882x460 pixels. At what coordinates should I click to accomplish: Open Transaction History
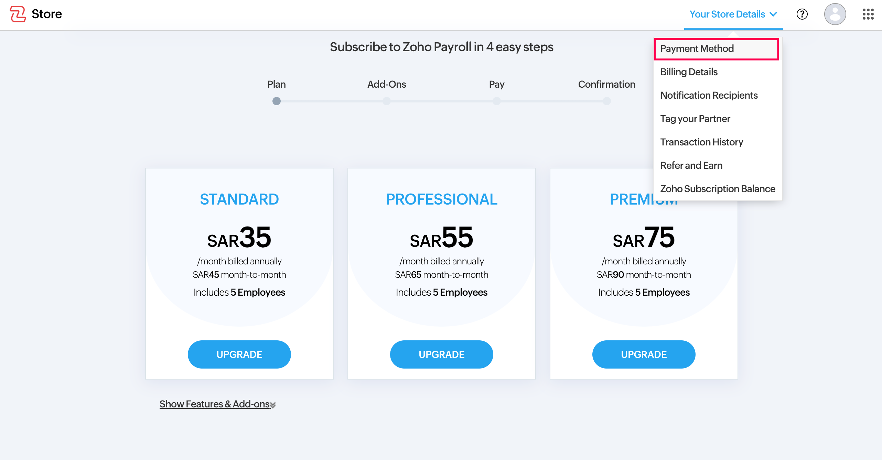tap(702, 142)
